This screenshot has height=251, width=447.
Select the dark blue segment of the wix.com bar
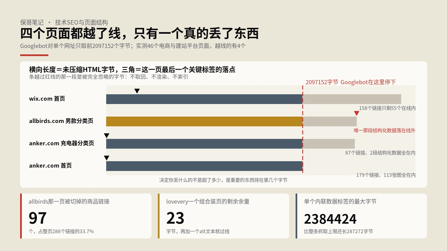point(204,99)
